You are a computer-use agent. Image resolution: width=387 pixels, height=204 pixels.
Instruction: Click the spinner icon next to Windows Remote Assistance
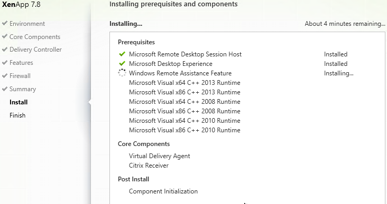coord(122,73)
